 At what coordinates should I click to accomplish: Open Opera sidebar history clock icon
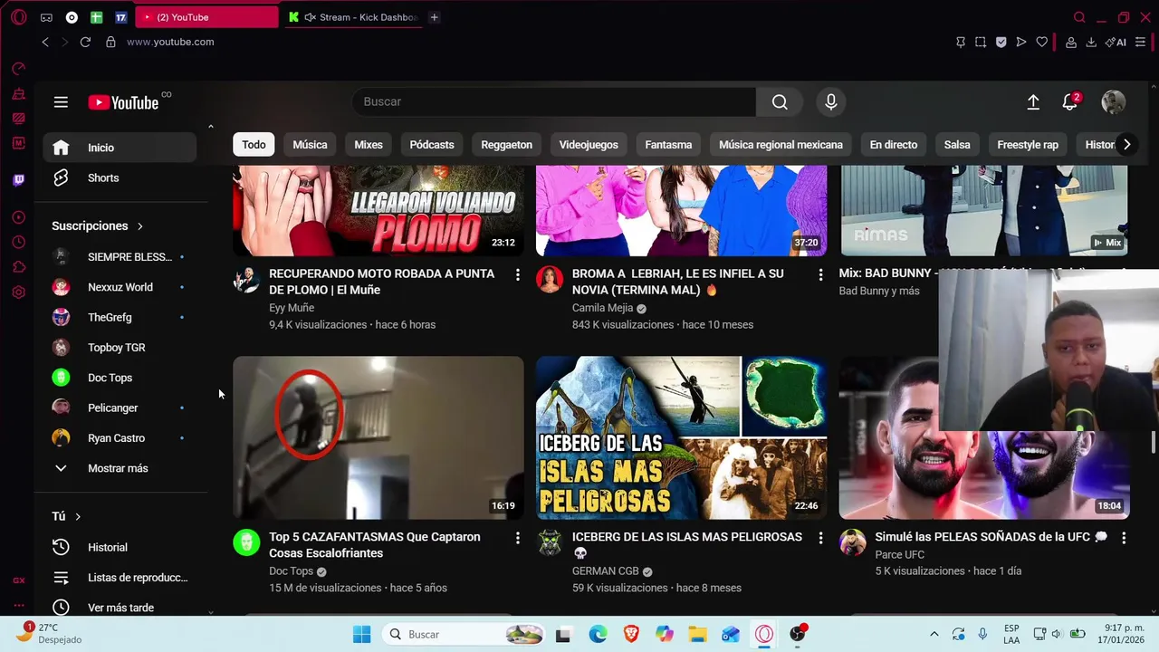[x=18, y=242]
